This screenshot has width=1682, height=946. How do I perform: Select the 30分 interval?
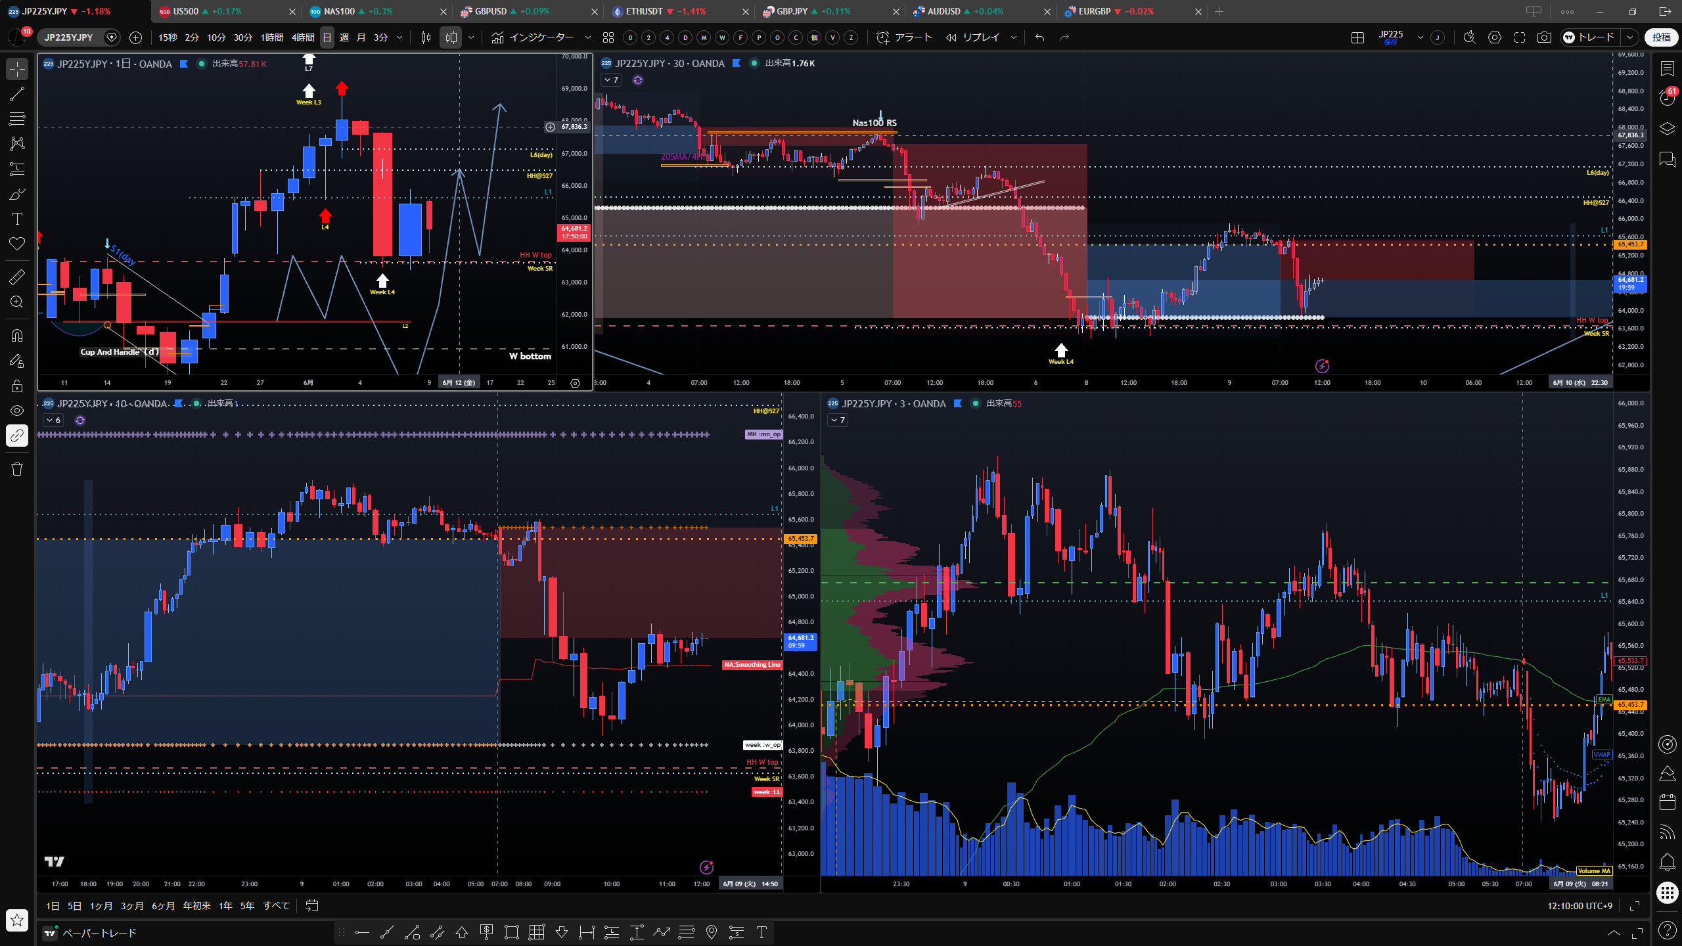point(243,37)
